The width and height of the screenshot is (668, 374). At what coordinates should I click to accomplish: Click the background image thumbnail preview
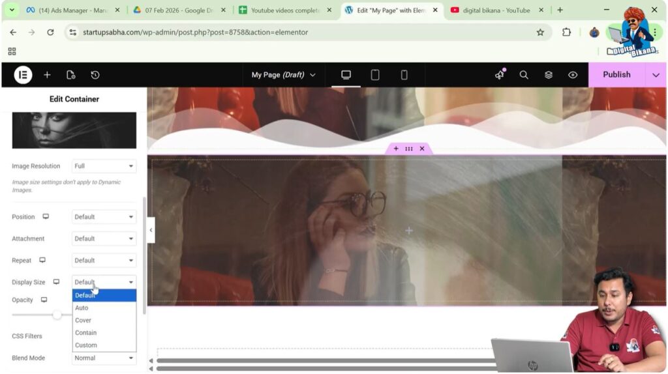pyautogui.click(x=74, y=130)
